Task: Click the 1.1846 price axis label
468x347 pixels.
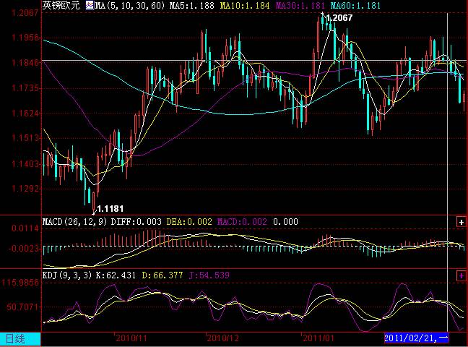Action: (x=25, y=63)
